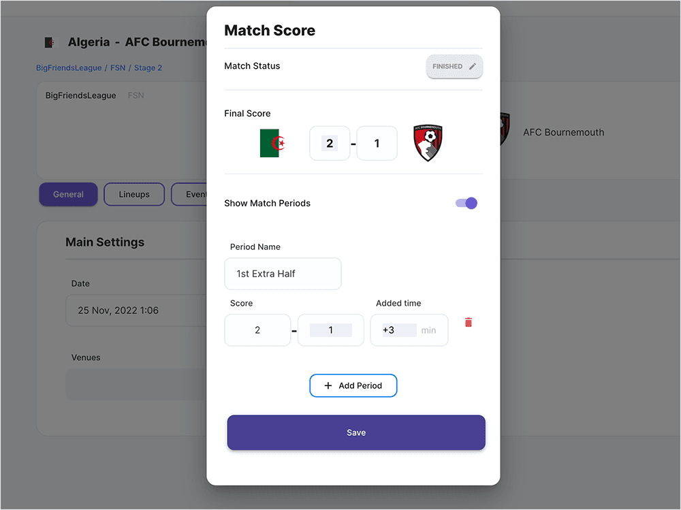Click the AFC Bournemouth crest in Final Score
This screenshot has height=510, width=681.
428,143
